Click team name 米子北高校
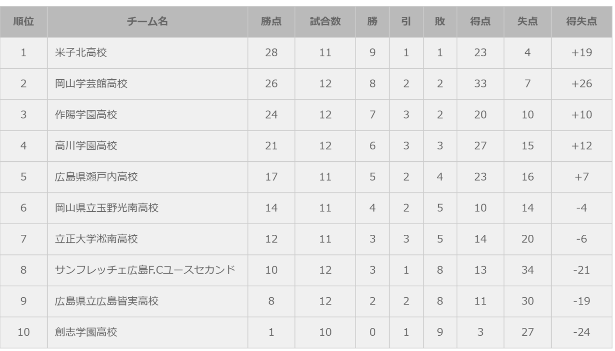615x351 pixels. point(81,53)
